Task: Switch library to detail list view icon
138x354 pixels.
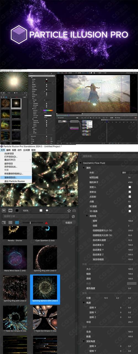Action: click(4, 222)
